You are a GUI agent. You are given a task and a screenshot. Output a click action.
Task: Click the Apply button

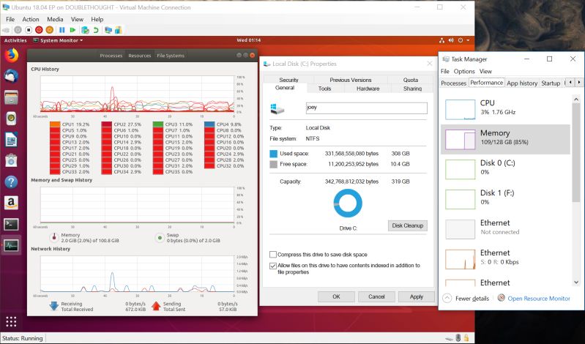(417, 296)
